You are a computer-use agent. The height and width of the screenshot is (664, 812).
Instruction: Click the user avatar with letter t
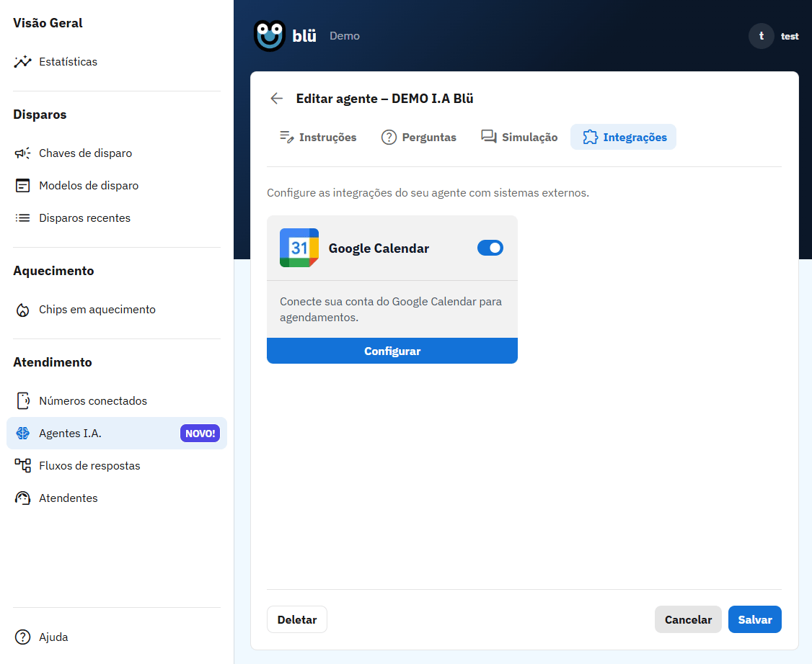point(762,36)
